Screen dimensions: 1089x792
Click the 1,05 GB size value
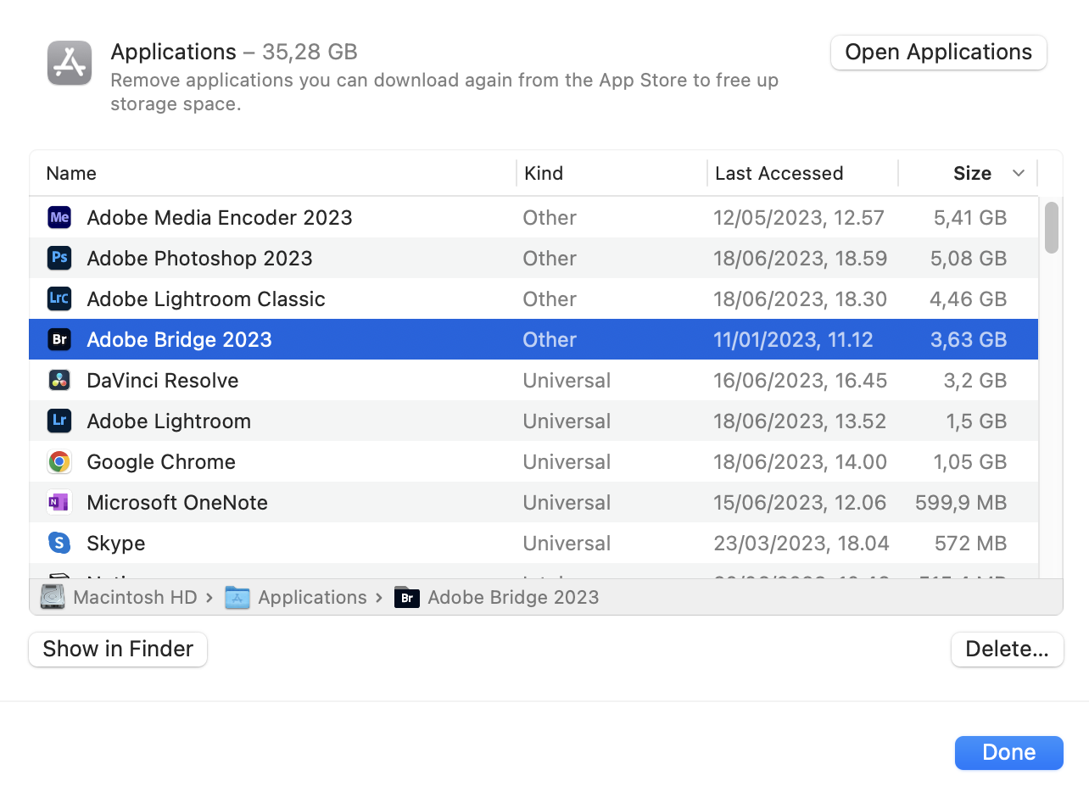[x=970, y=462]
